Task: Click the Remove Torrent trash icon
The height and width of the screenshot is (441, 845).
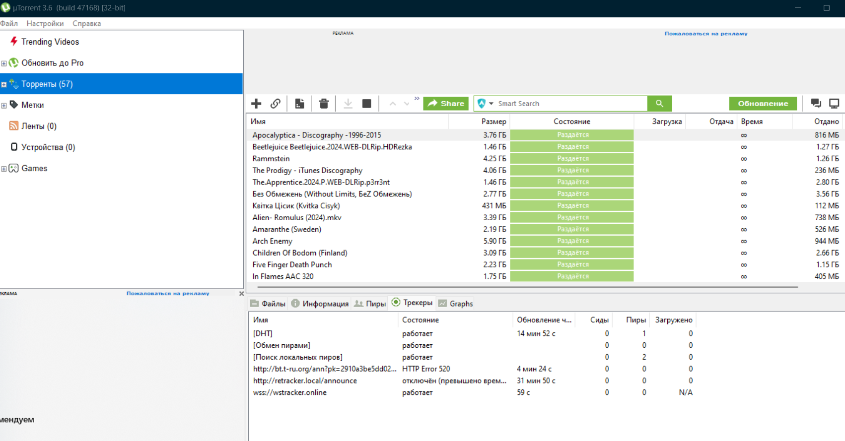Action: tap(324, 103)
